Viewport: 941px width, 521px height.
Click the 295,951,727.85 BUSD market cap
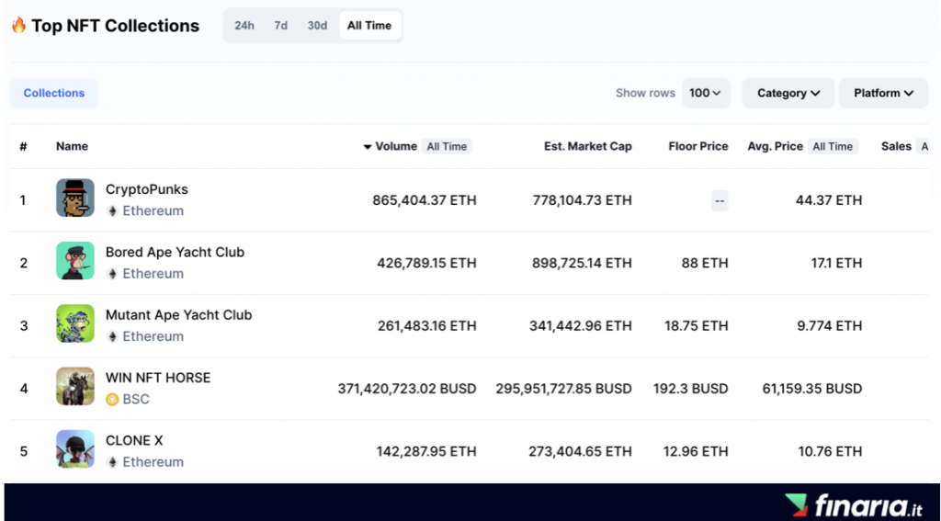tap(563, 389)
